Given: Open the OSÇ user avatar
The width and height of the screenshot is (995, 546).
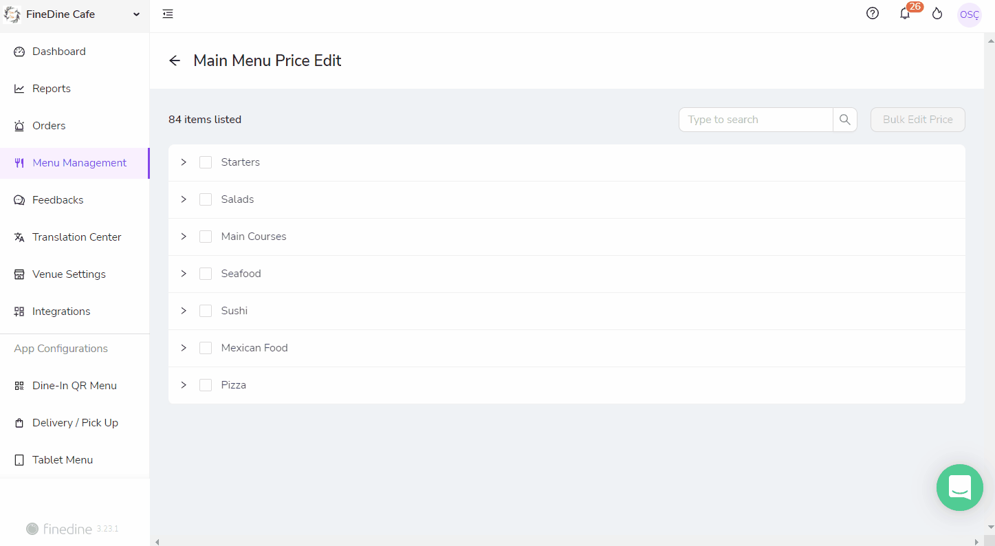Looking at the screenshot, I should pyautogui.click(x=970, y=14).
